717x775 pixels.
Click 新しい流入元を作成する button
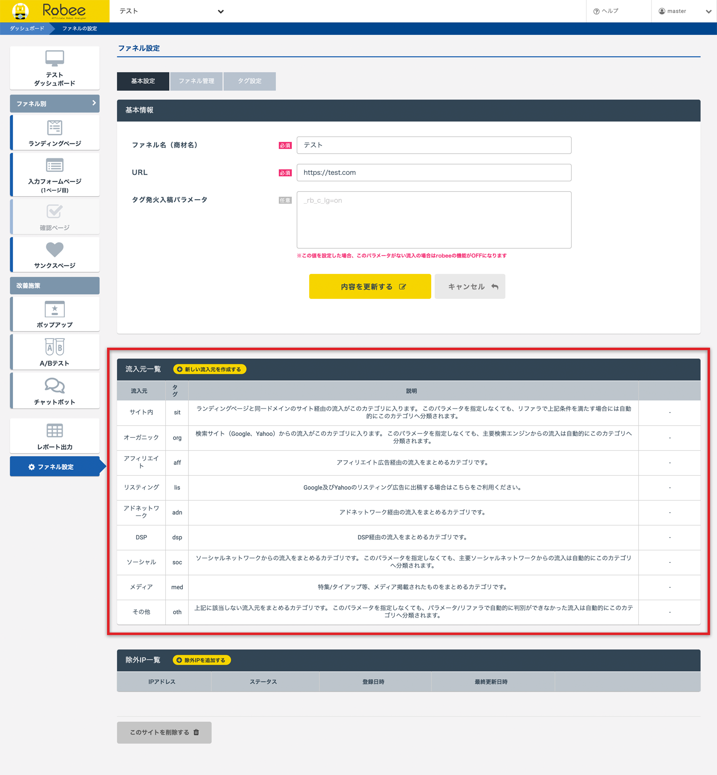click(210, 369)
